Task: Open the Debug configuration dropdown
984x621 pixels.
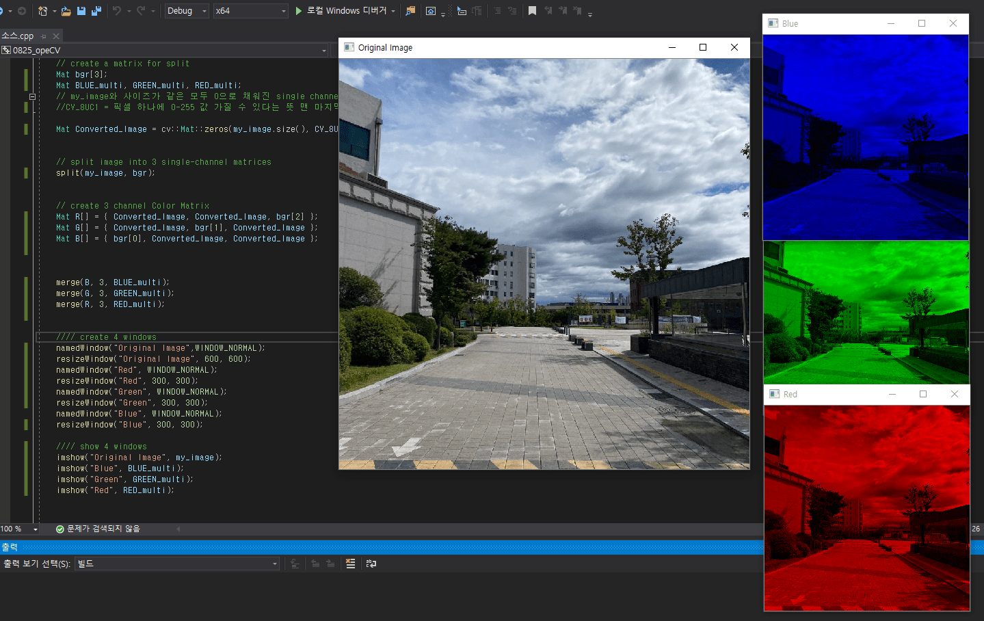Action: click(x=186, y=10)
